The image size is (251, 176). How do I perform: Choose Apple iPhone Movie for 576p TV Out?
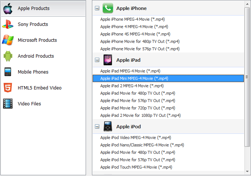168,49
